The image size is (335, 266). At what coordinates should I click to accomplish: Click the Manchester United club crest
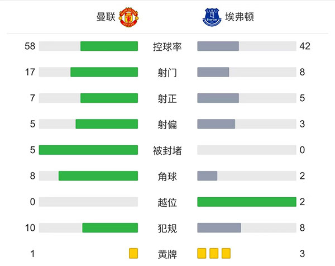(128, 17)
